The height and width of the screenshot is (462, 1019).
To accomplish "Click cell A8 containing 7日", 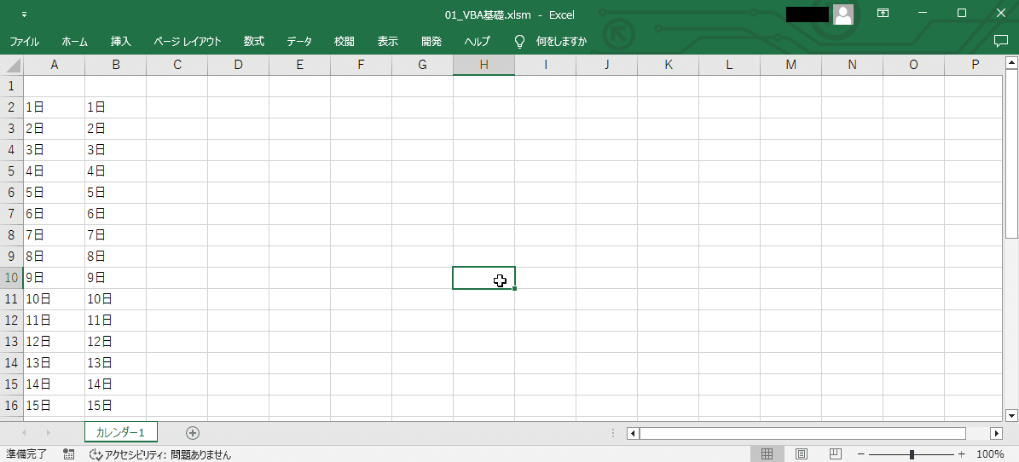I will [55, 235].
